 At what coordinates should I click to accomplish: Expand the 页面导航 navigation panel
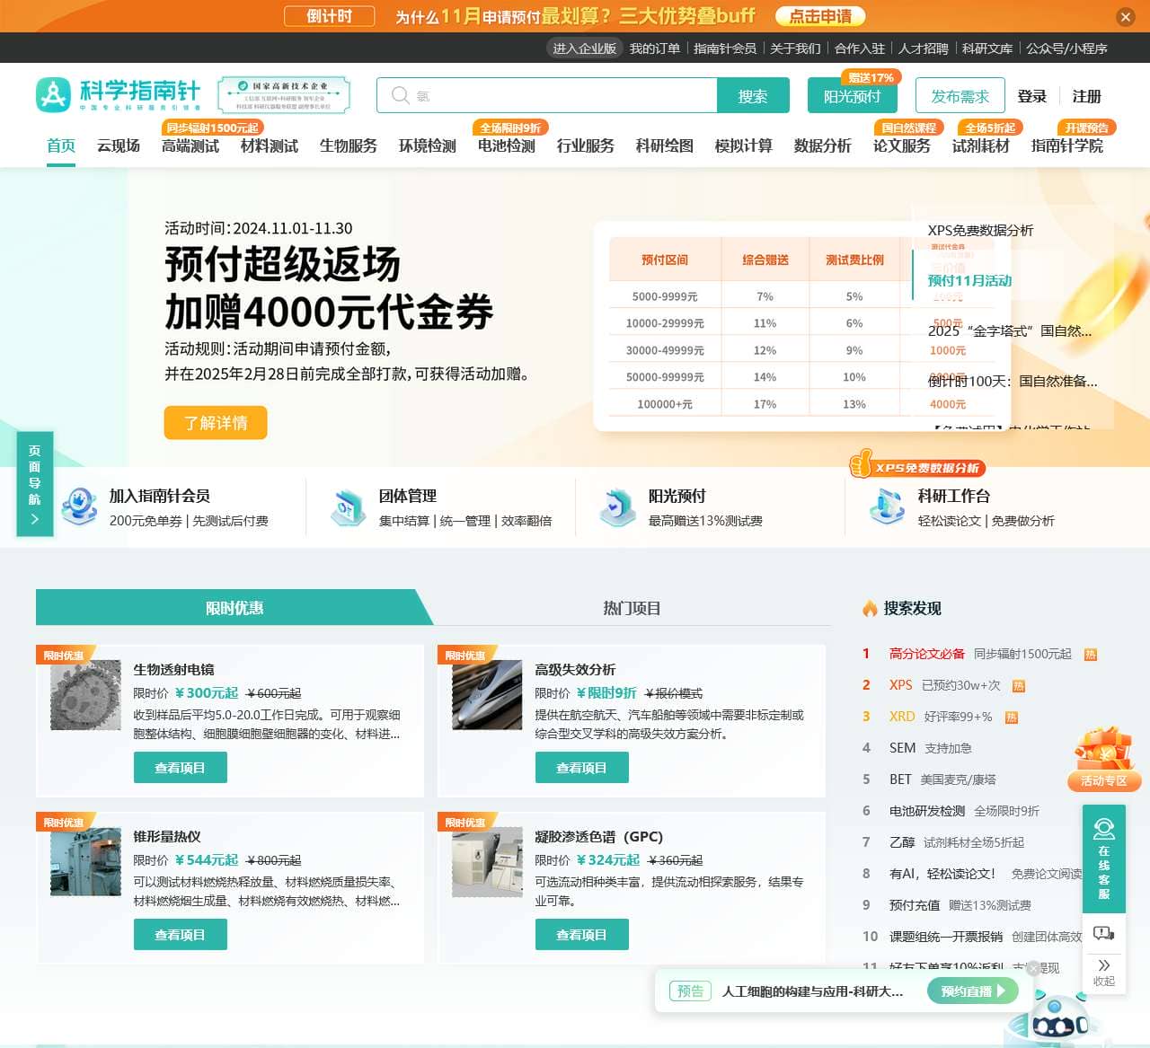click(x=34, y=482)
